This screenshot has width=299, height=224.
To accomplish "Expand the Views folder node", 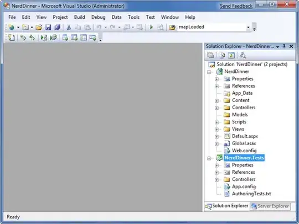I will tap(216, 130).
